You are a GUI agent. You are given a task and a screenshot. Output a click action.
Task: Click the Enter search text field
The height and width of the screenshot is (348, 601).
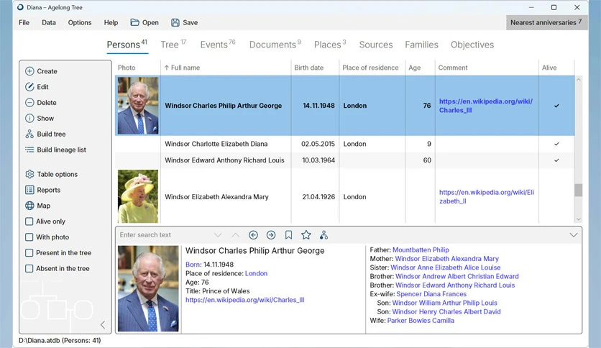point(165,235)
